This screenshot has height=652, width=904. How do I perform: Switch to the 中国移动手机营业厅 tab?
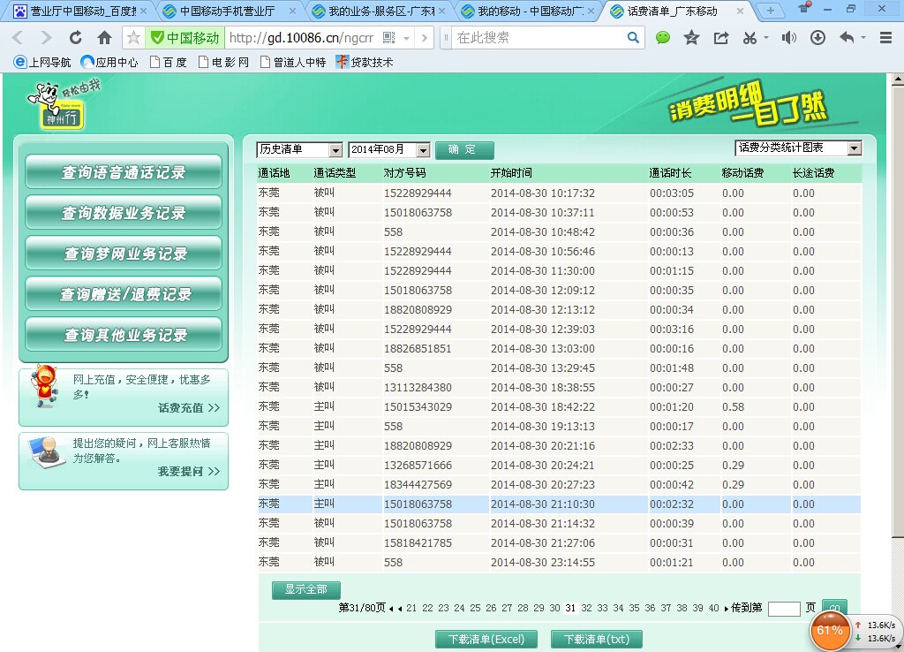click(x=228, y=11)
